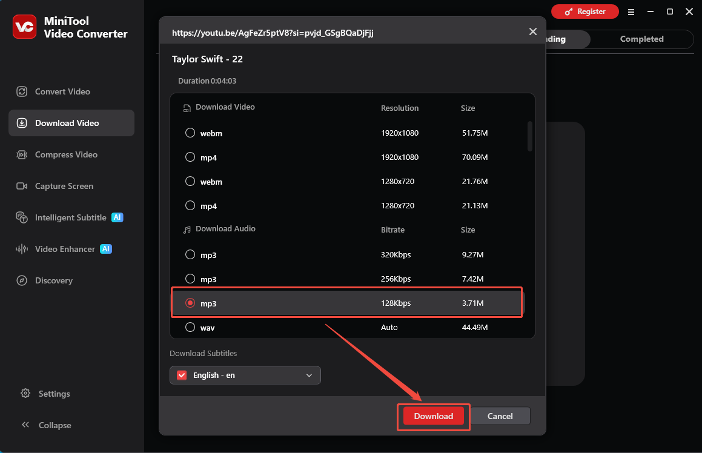
Task: Click the Cancel button
Action: pyautogui.click(x=500, y=416)
